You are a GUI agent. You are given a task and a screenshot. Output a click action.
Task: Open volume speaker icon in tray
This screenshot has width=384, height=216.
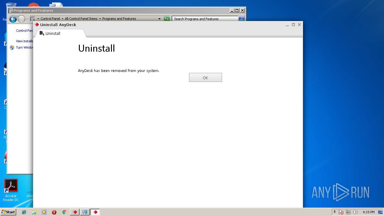(355, 212)
